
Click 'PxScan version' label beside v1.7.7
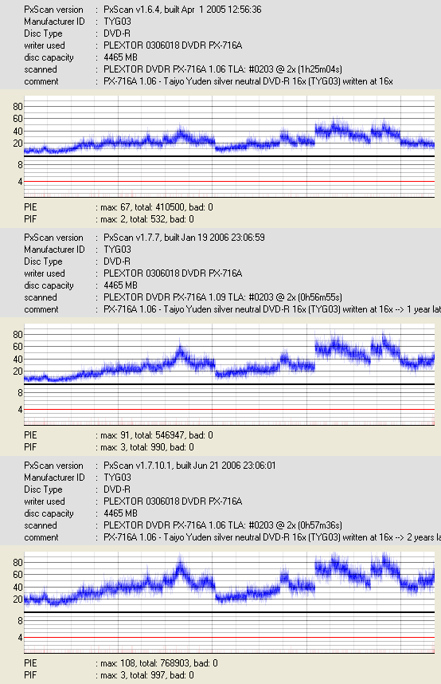click(x=53, y=238)
